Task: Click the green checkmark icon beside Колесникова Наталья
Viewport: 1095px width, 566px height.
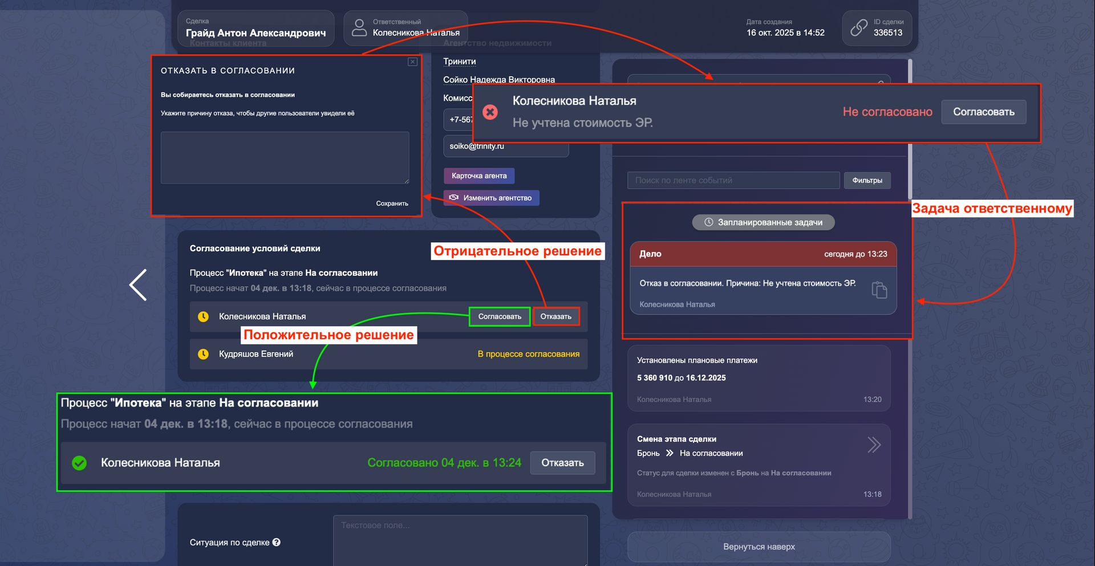Action: coord(80,463)
